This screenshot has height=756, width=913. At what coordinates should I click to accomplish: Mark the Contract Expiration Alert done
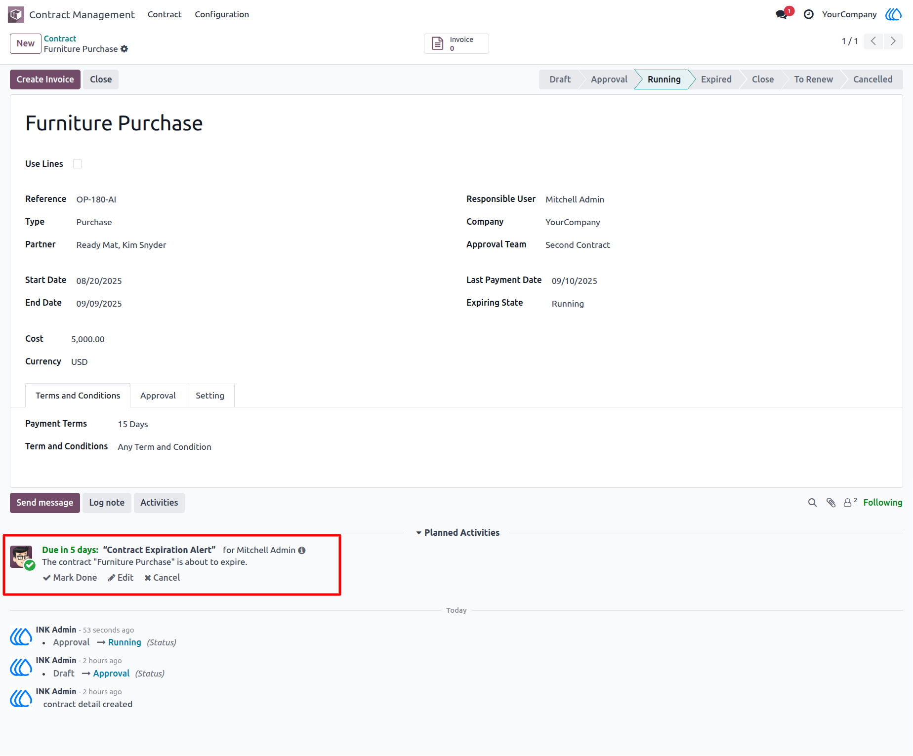click(x=70, y=578)
